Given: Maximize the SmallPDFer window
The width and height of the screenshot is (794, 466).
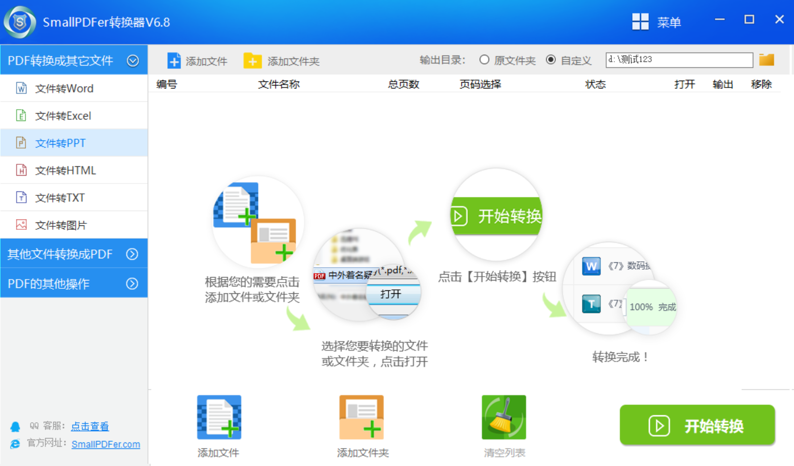Looking at the screenshot, I should [x=749, y=20].
